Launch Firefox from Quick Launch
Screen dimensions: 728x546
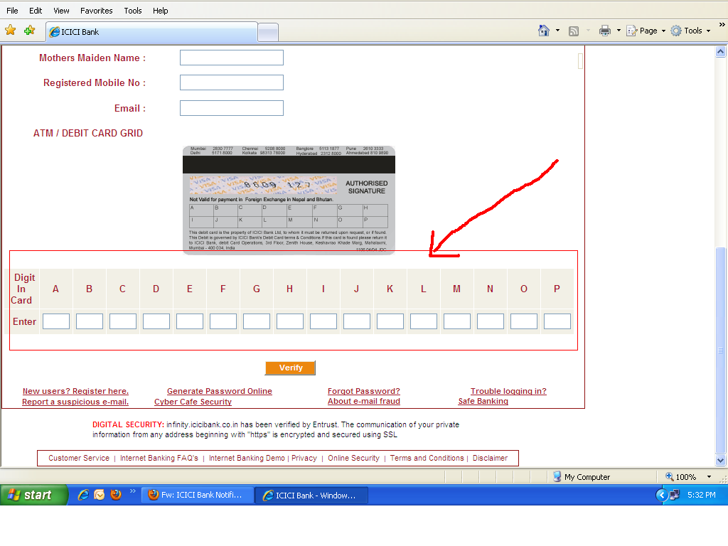pyautogui.click(x=116, y=495)
